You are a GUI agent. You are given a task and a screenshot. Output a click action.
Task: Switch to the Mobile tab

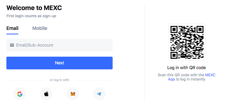(40, 28)
